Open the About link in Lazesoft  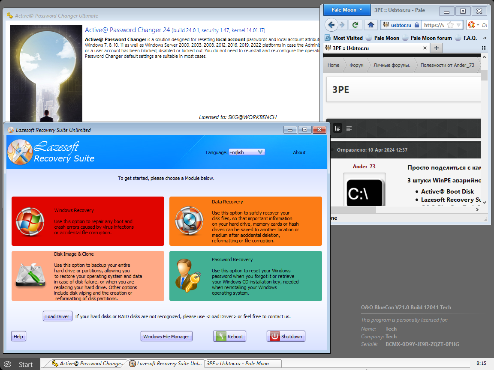point(299,152)
